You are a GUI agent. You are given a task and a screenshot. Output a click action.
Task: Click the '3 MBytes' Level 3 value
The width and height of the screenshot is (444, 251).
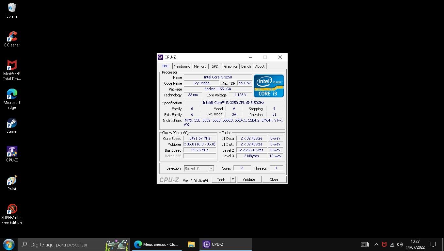point(251,156)
